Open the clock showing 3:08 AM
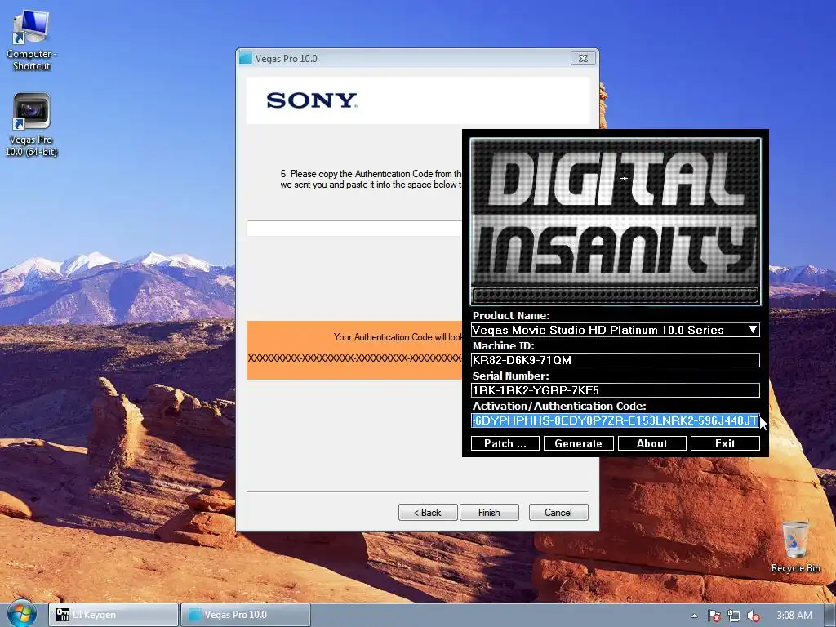836x627 pixels. [x=794, y=616]
